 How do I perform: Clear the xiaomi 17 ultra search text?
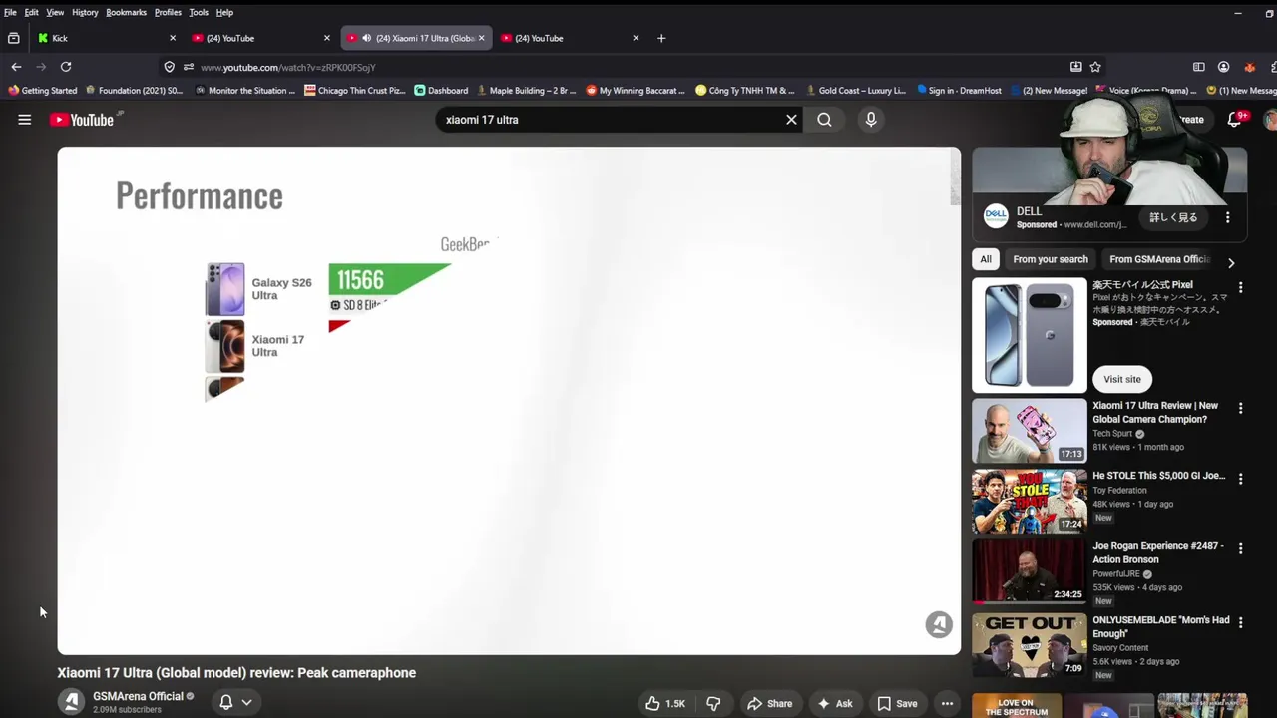click(791, 120)
